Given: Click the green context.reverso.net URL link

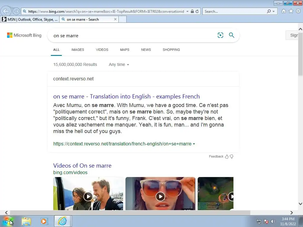Looking at the screenshot, I should (x=122, y=144).
